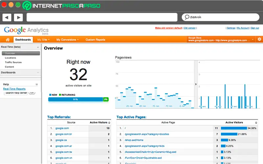Click Make old version default link
Screen dimensions: 263x164
pyautogui.click(x=168, y=28)
